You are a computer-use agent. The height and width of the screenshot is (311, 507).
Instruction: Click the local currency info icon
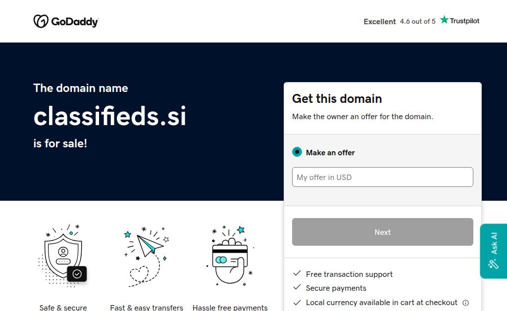[x=465, y=303]
